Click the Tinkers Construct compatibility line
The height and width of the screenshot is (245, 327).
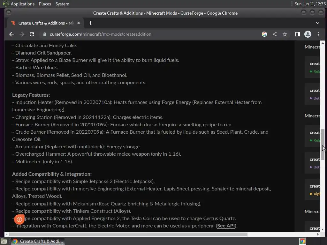72,211
